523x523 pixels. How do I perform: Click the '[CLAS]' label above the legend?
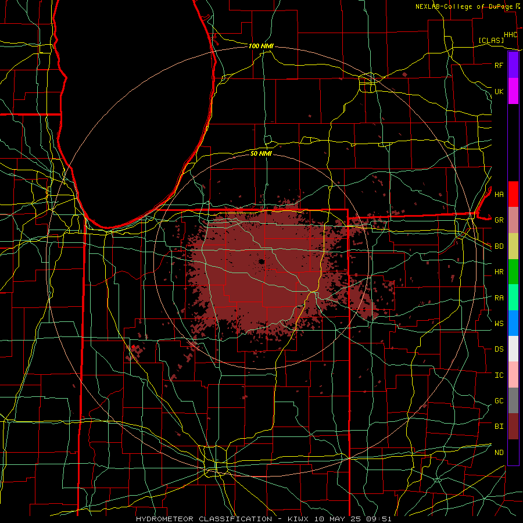coord(491,40)
